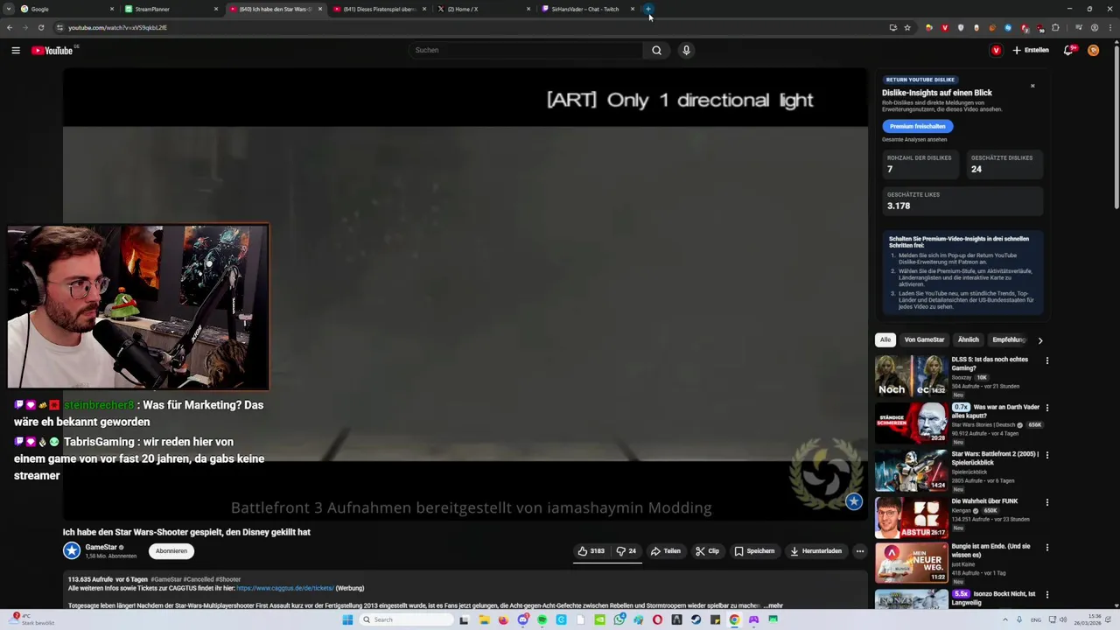Image resolution: width=1120 pixels, height=630 pixels.
Task: Open the YouTube hamburger guide menu
Action: tap(16, 51)
